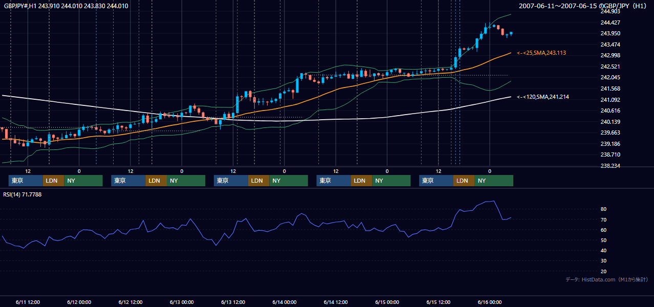Click the RSI 20 level label
The height and width of the screenshot is (307, 654).
[x=604, y=271]
